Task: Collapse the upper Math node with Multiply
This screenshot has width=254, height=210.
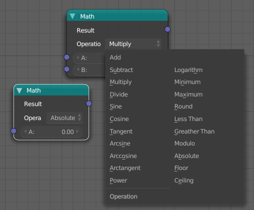Action: click(73, 16)
